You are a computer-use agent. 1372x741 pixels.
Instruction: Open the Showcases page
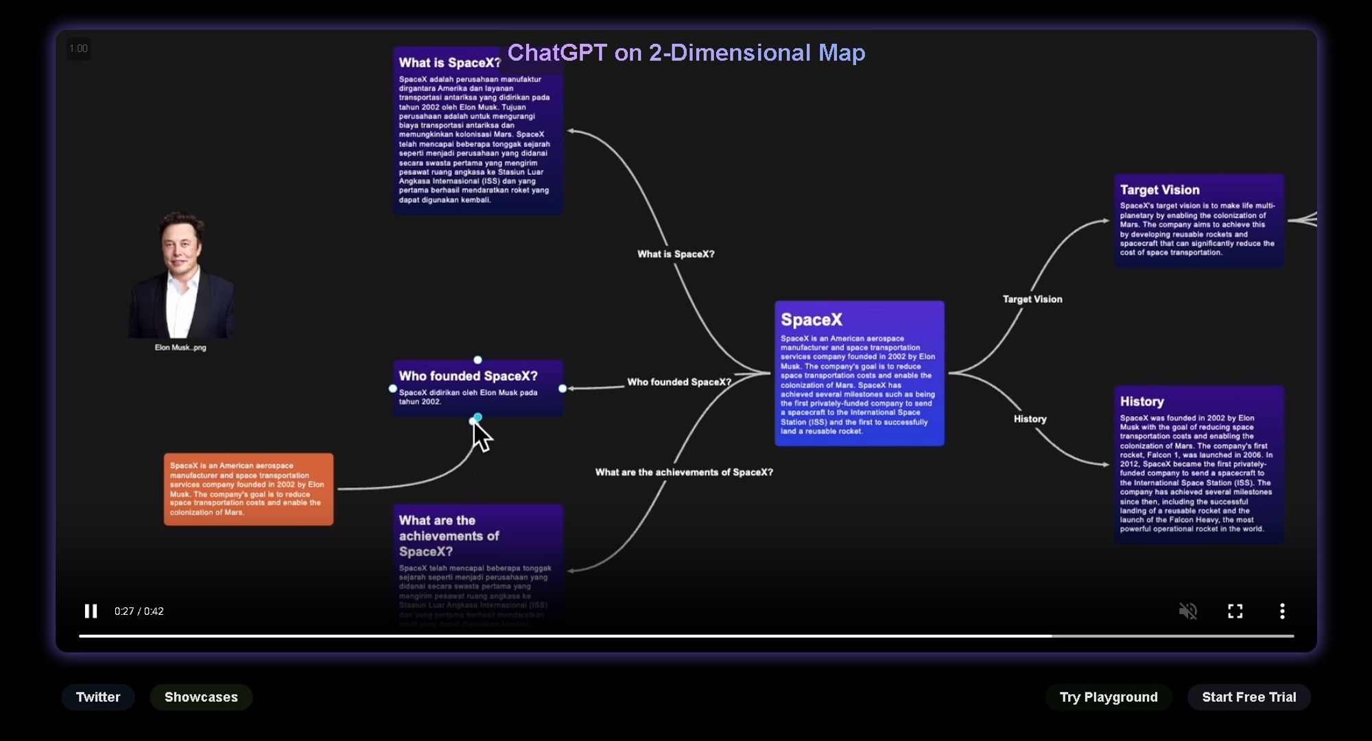coord(201,697)
